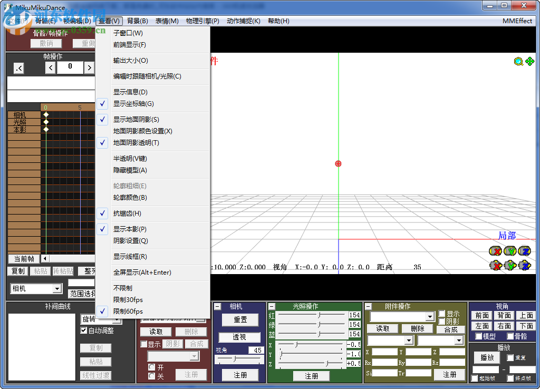Click the global Z axis icon
This screenshot has width=540, height=389.
pyautogui.click(x=524, y=266)
